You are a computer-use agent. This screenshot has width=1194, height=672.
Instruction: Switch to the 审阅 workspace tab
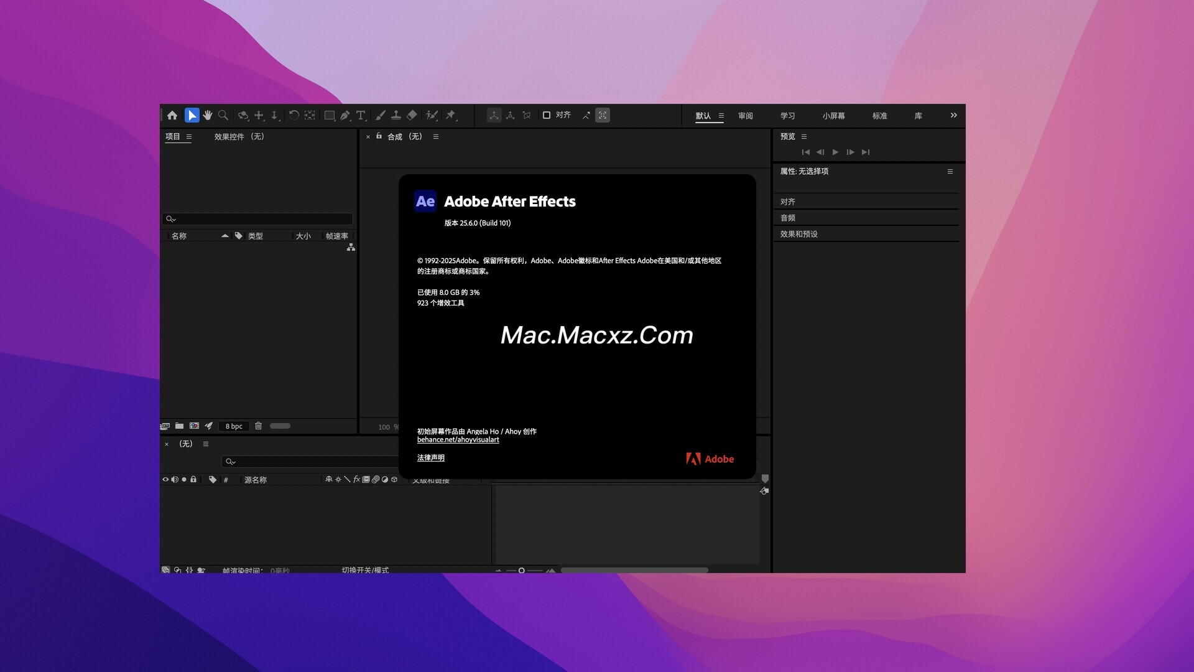pyautogui.click(x=745, y=116)
